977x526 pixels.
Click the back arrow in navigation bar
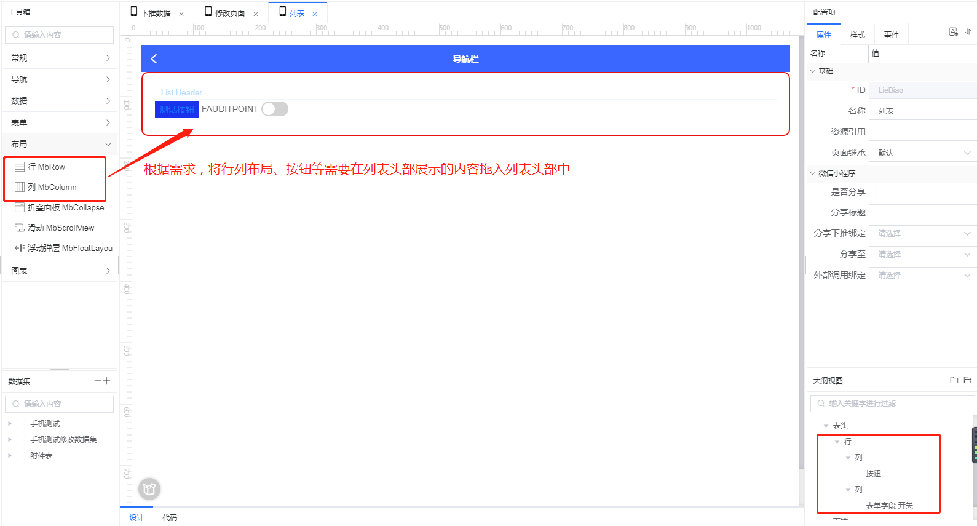point(154,58)
